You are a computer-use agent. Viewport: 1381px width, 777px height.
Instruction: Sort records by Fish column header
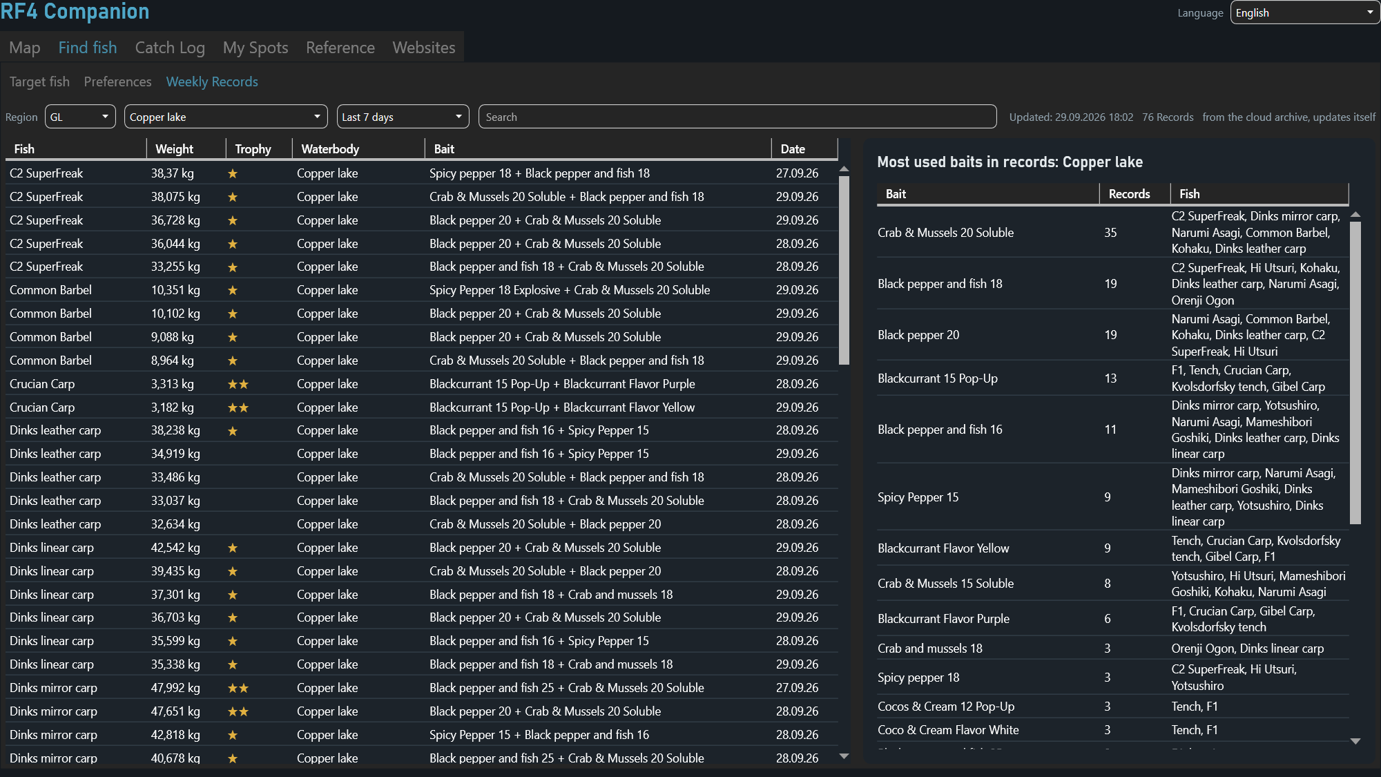(76, 148)
